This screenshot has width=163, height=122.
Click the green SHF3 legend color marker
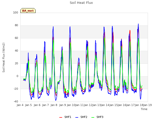tap(93, 117)
